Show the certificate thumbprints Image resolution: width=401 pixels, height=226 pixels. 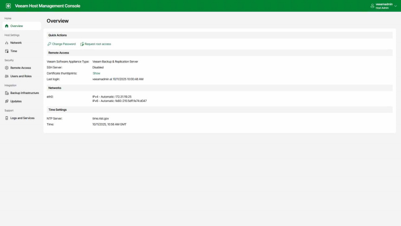97,73
